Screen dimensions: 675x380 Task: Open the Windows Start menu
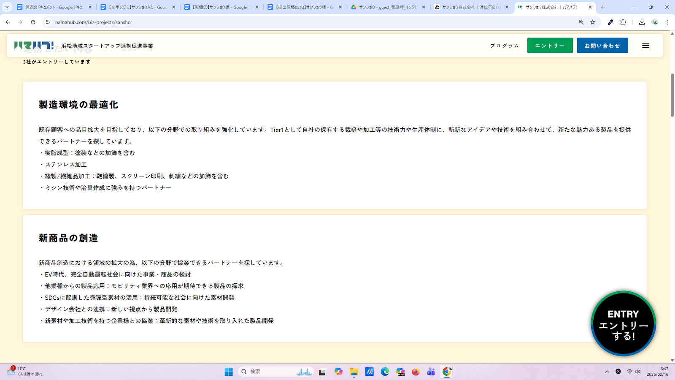click(x=229, y=372)
